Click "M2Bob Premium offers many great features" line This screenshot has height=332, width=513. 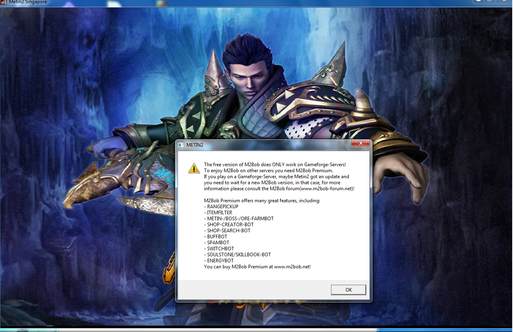[x=262, y=201]
